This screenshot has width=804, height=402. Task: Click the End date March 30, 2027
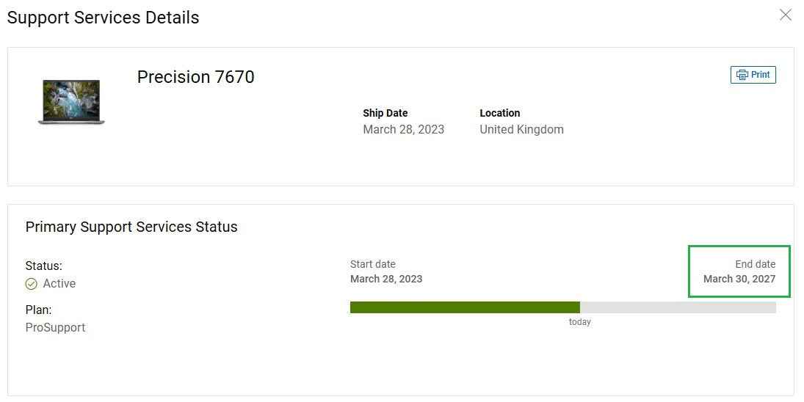click(x=739, y=279)
